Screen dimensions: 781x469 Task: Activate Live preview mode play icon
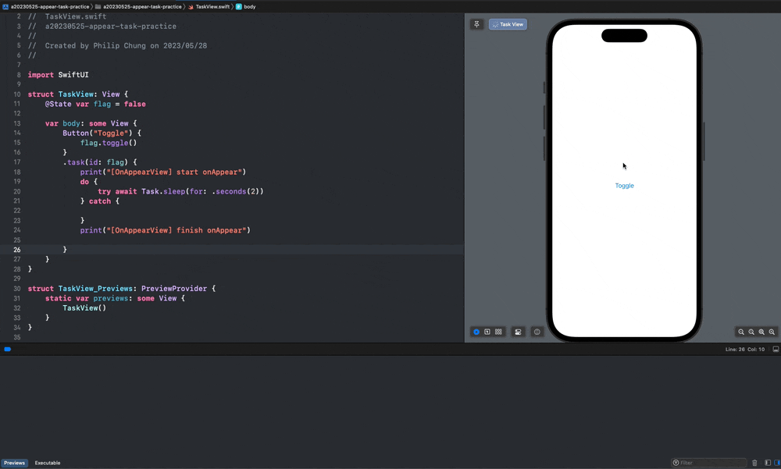tap(476, 332)
